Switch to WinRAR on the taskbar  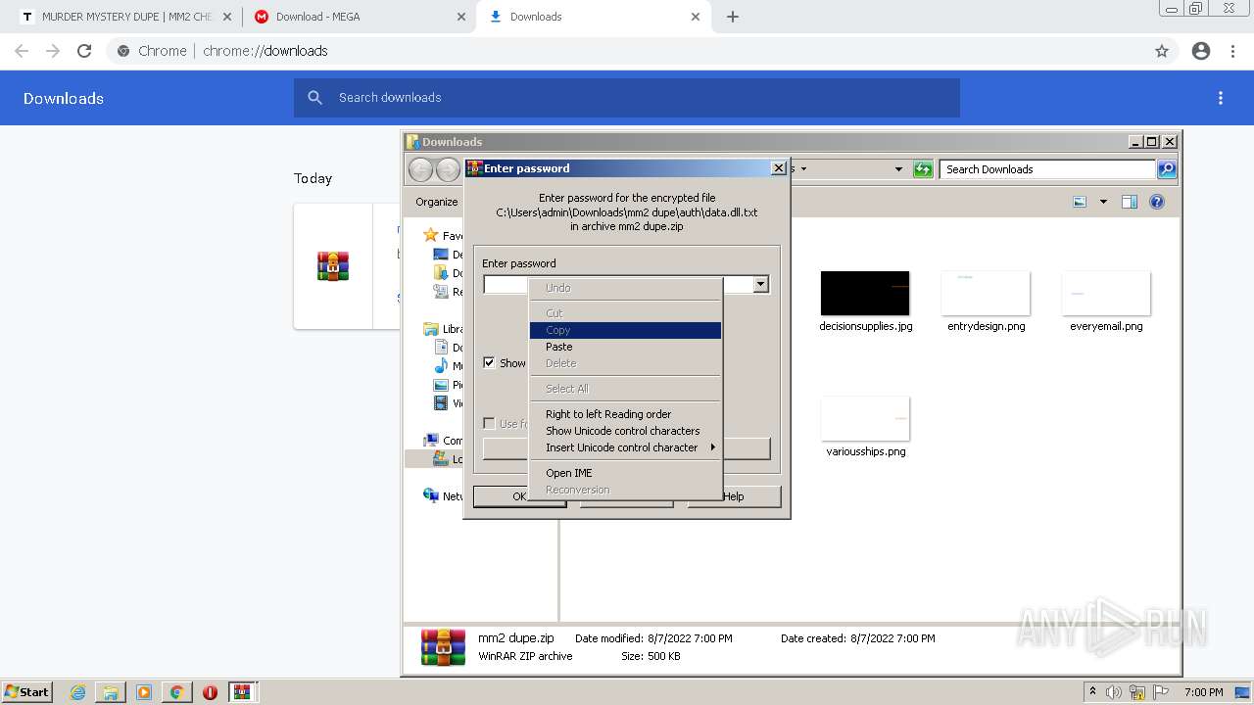(x=242, y=692)
